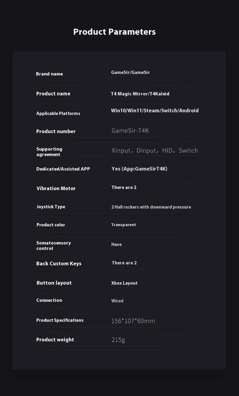Screen dimensions: 239x396
Task: Select the 156*107*60mm dimensions text
Action: click(133, 321)
